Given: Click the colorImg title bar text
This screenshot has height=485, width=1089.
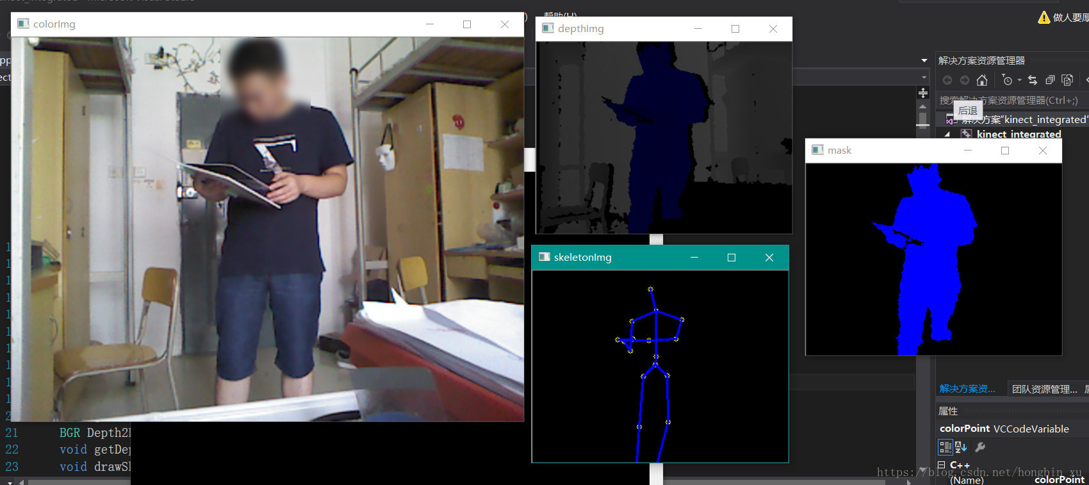Looking at the screenshot, I should click(54, 24).
